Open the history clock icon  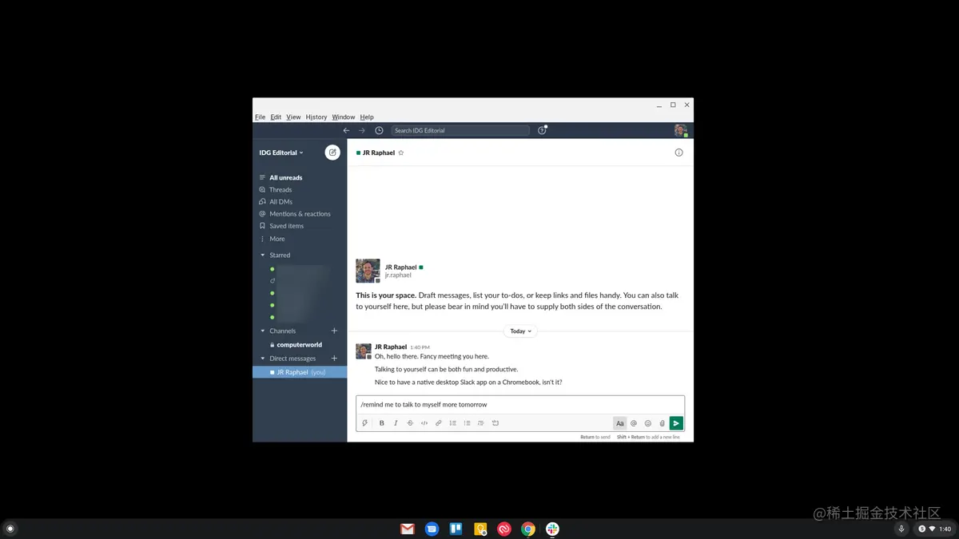coord(379,130)
